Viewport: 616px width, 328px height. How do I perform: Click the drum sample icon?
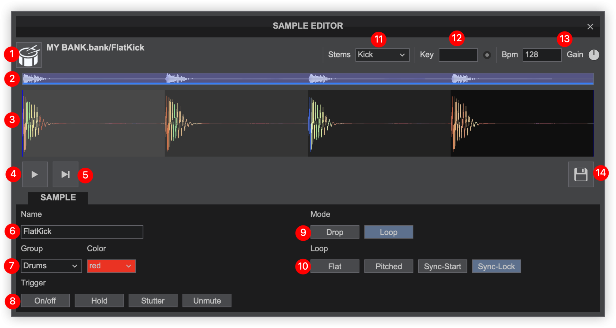click(29, 55)
